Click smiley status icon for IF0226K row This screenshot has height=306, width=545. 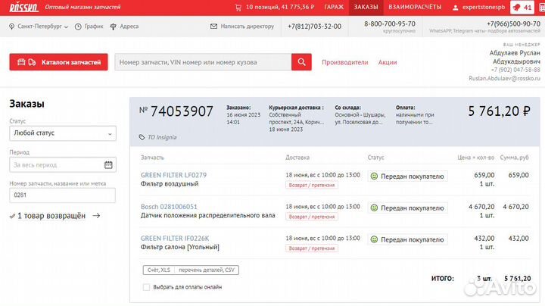[x=374, y=239]
